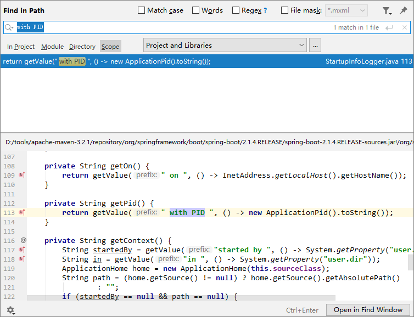414x317 pixels.
Task: Click line number 112 in the gutter
Action: (9, 203)
